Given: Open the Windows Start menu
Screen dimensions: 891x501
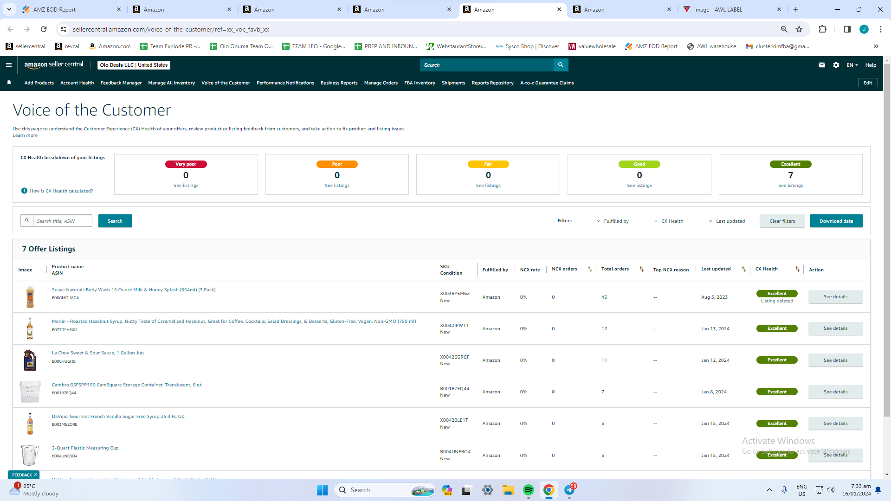Looking at the screenshot, I should point(322,490).
